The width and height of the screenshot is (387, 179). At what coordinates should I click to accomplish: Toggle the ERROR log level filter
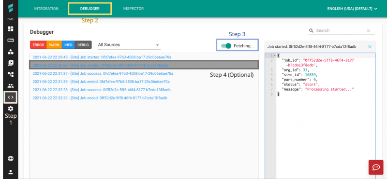tap(38, 45)
